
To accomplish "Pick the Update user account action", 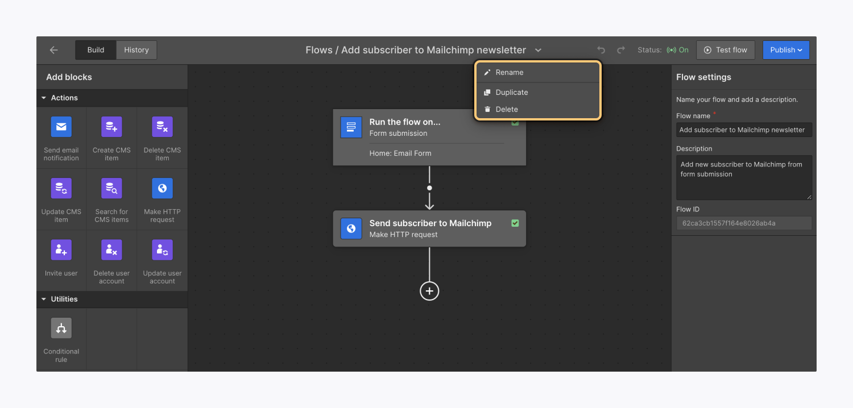I will [x=162, y=260].
